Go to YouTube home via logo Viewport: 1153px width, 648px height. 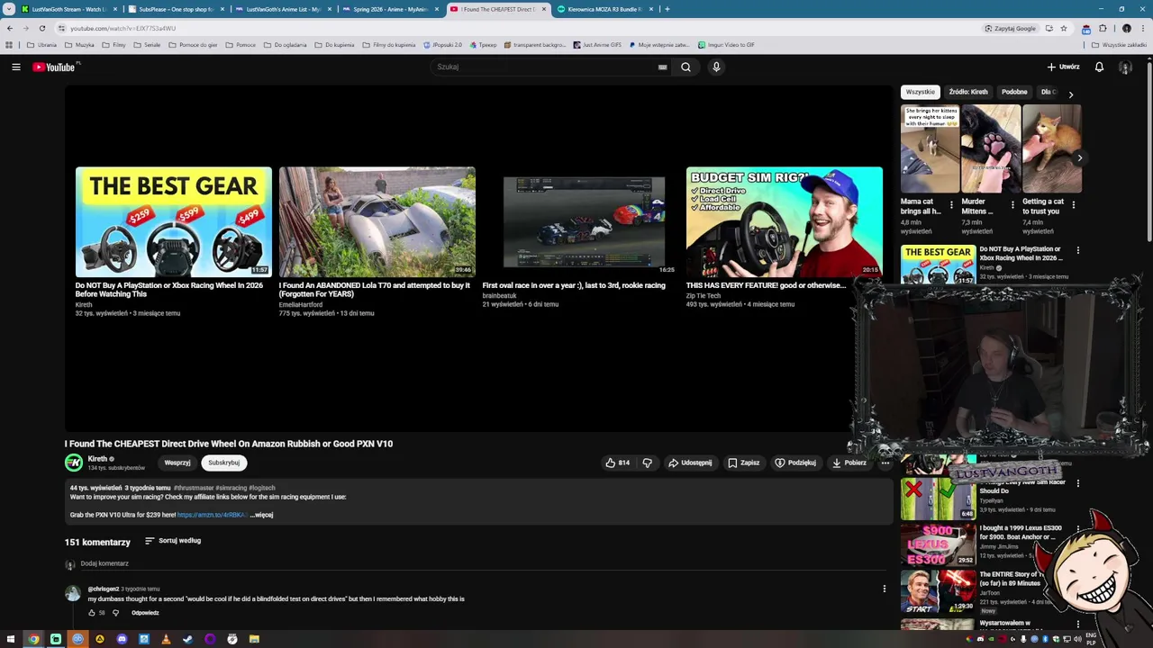(56, 67)
